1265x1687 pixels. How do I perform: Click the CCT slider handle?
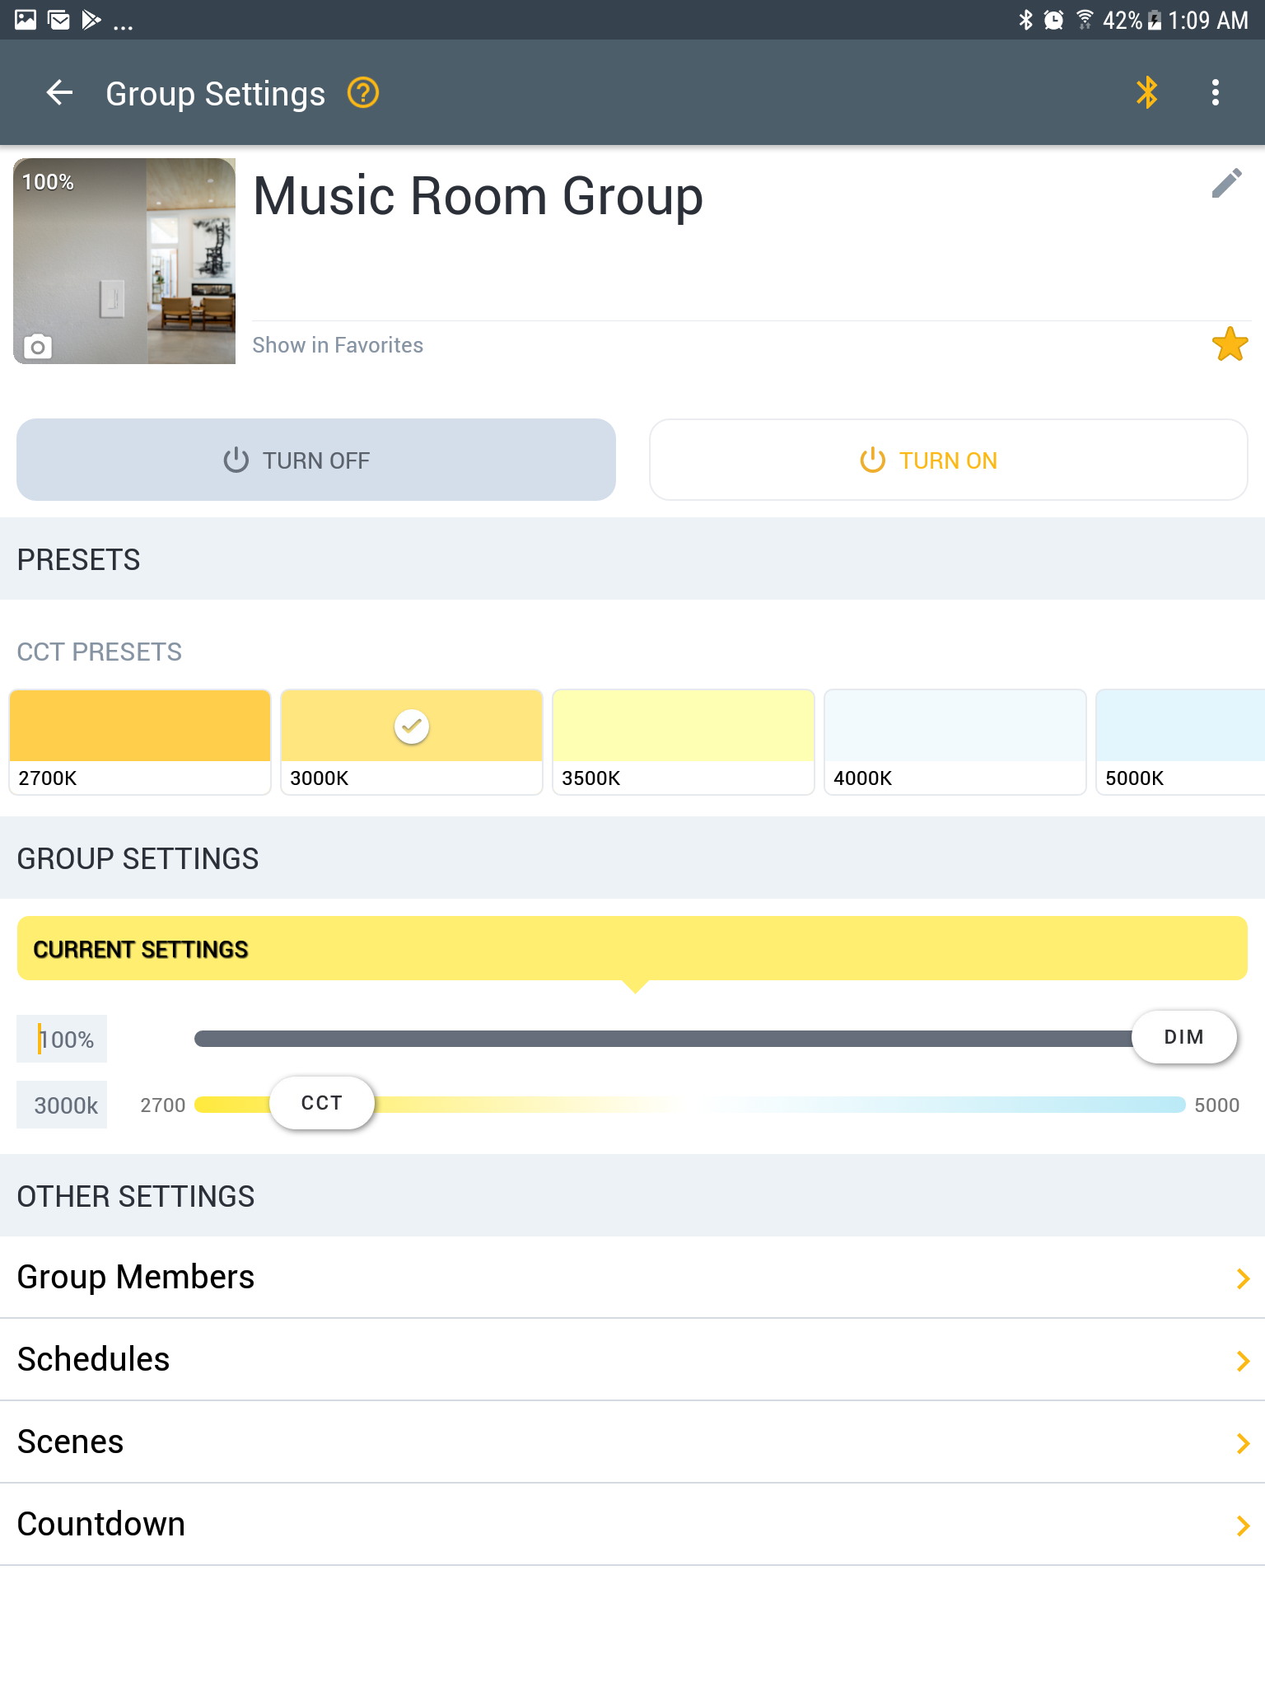point(322,1103)
